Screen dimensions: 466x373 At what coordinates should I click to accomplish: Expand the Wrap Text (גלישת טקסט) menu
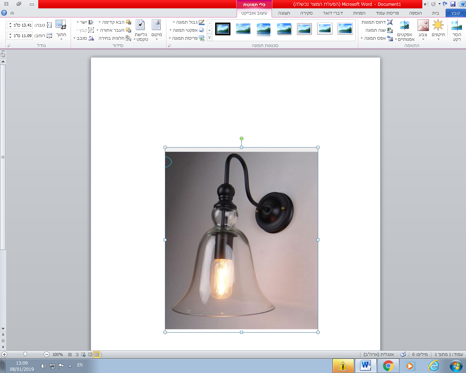(141, 30)
